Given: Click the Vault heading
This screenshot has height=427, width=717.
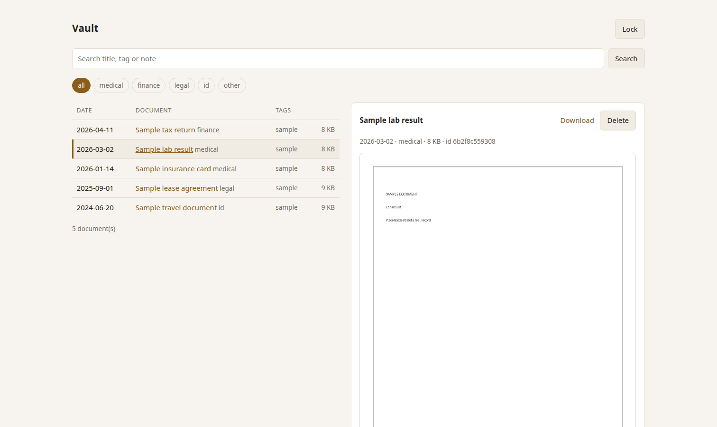Looking at the screenshot, I should tap(85, 28).
